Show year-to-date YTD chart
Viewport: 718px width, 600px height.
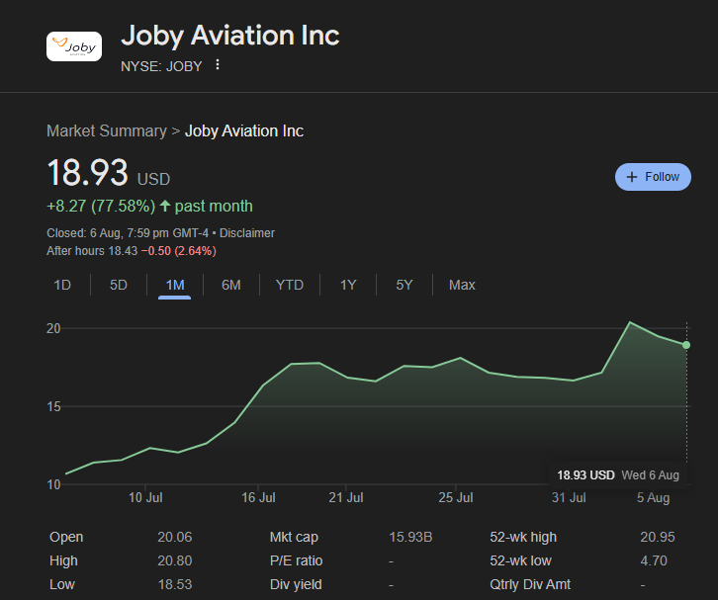(x=290, y=285)
